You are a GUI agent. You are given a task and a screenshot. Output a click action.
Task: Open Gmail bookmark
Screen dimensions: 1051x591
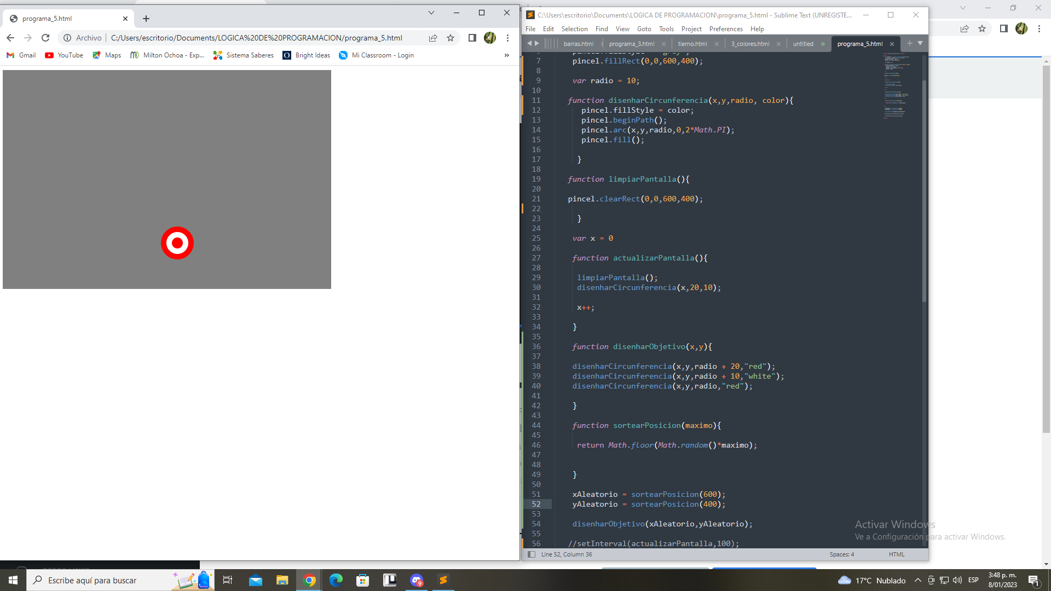[x=21, y=55]
